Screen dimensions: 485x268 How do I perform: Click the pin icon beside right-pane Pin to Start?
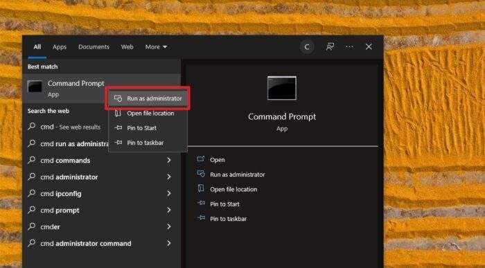[x=201, y=203]
